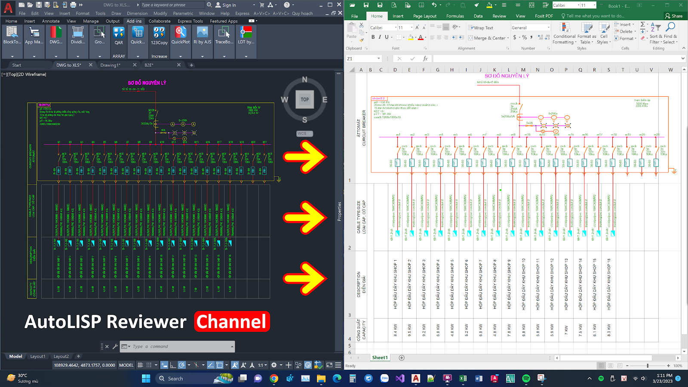Image resolution: width=688 pixels, height=387 pixels.
Task: Open a new drawing tab with the plus button
Action: [191, 65]
